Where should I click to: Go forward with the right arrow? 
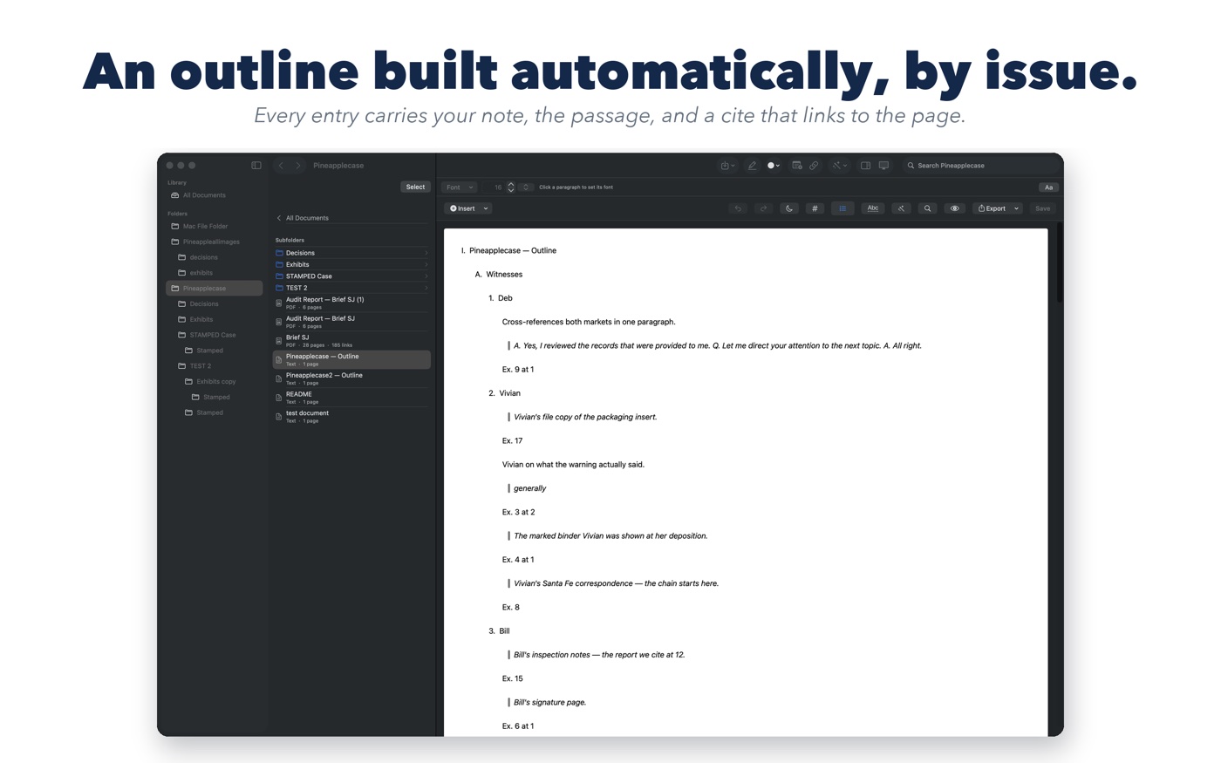pyautogui.click(x=298, y=166)
